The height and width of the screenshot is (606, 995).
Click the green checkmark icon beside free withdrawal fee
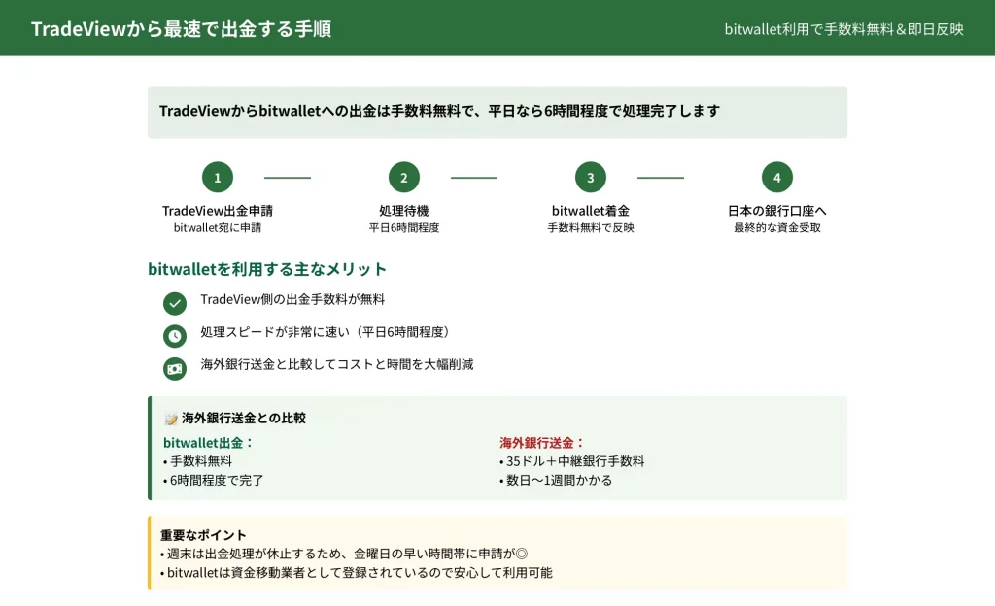(175, 304)
